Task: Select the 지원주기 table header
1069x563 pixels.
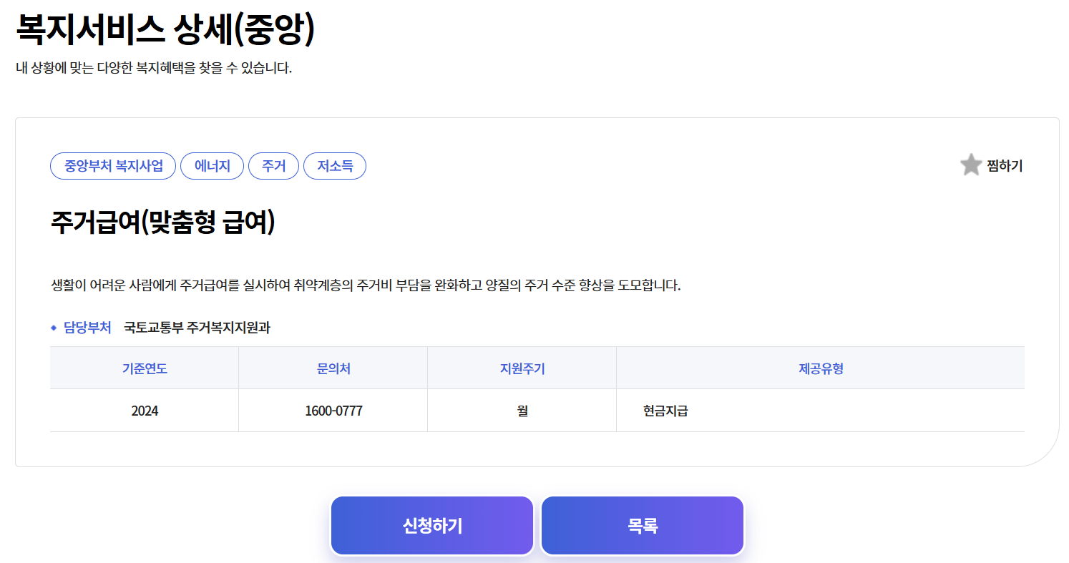Action: click(x=521, y=367)
